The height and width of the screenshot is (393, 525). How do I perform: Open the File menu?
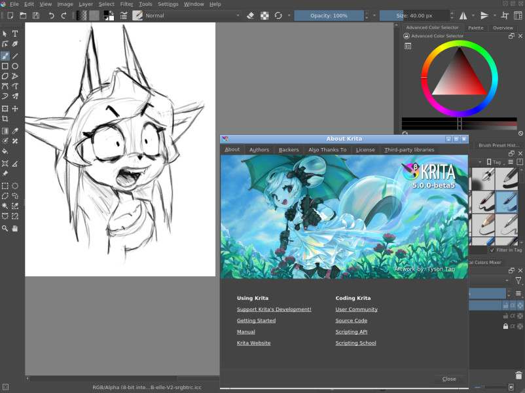(14, 4)
